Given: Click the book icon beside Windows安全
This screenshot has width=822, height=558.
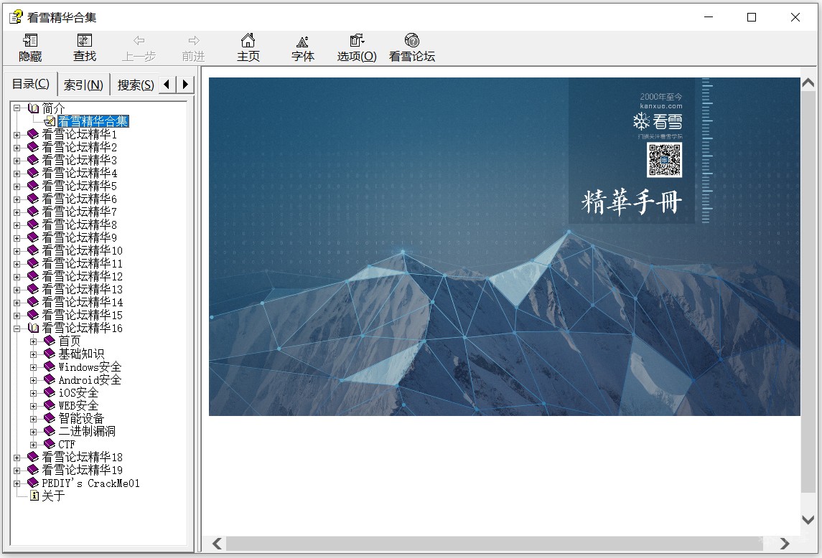Looking at the screenshot, I should (50, 367).
